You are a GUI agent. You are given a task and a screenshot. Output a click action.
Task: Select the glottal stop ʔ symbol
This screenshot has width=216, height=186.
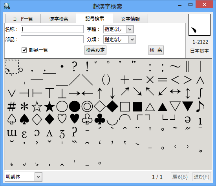click(75, 132)
